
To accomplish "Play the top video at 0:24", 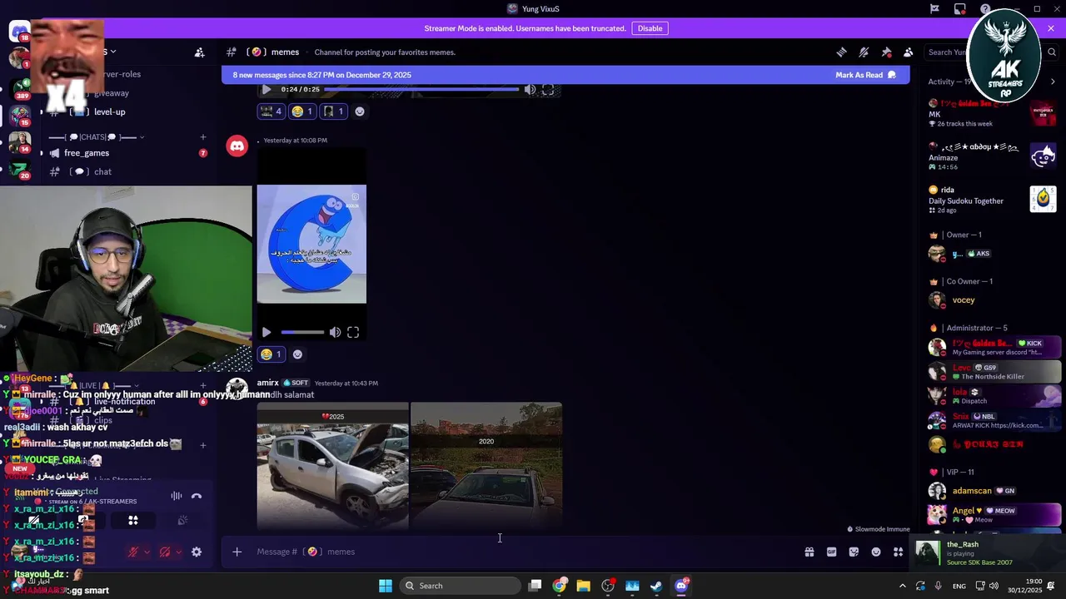I will tap(266, 89).
